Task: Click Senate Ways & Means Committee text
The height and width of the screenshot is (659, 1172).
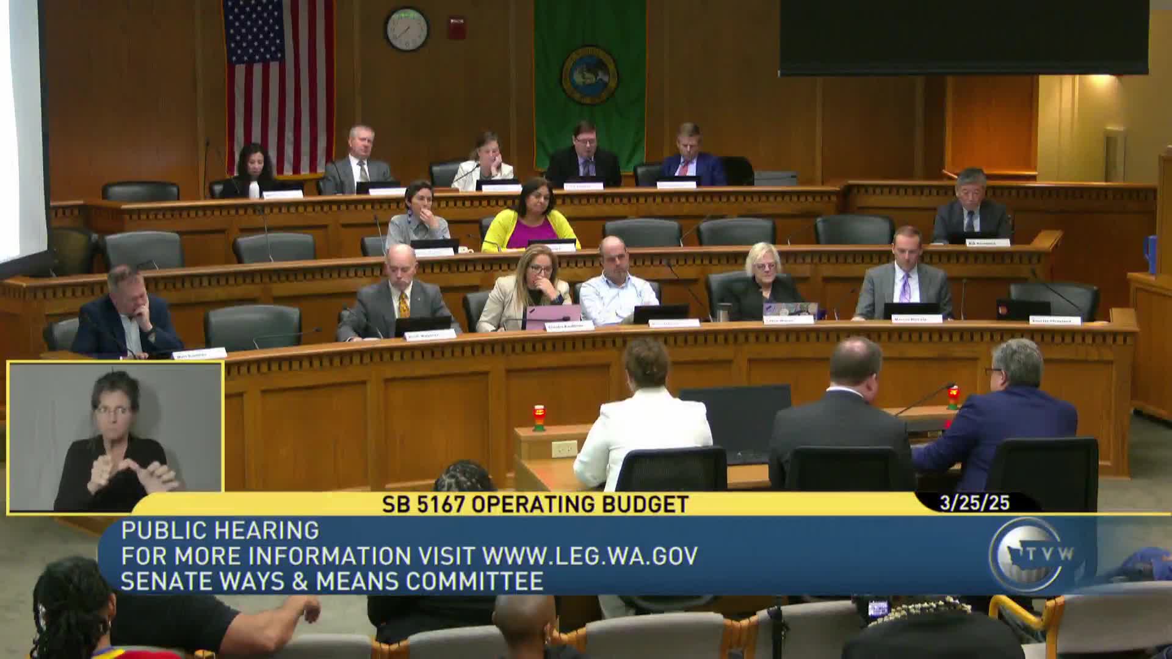Action: coord(332,581)
